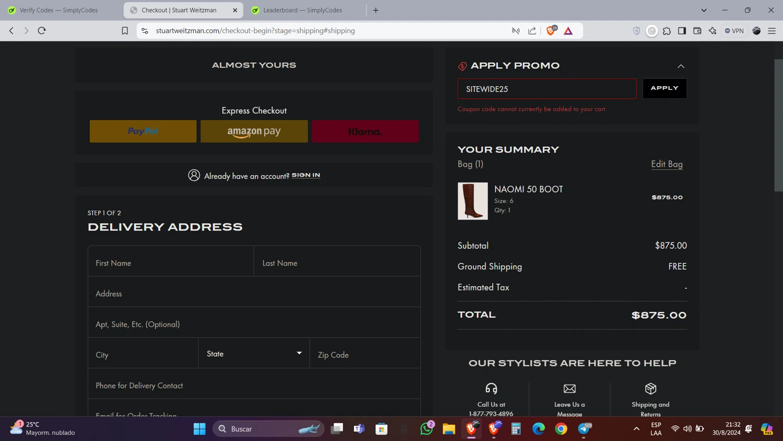Go back in browser history
Image resolution: width=783 pixels, height=441 pixels.
click(x=11, y=31)
